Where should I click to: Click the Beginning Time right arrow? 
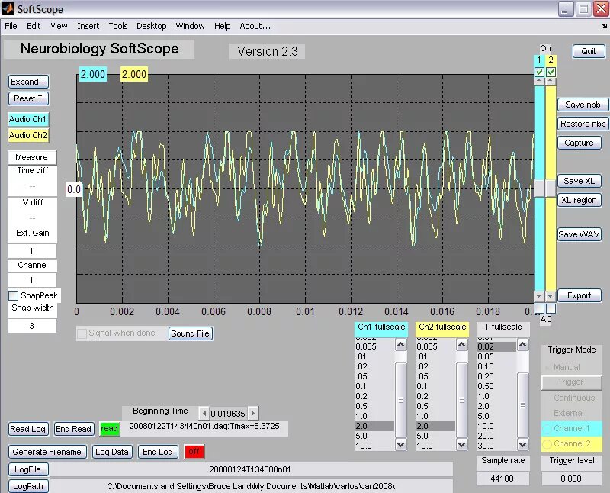pyautogui.click(x=253, y=413)
